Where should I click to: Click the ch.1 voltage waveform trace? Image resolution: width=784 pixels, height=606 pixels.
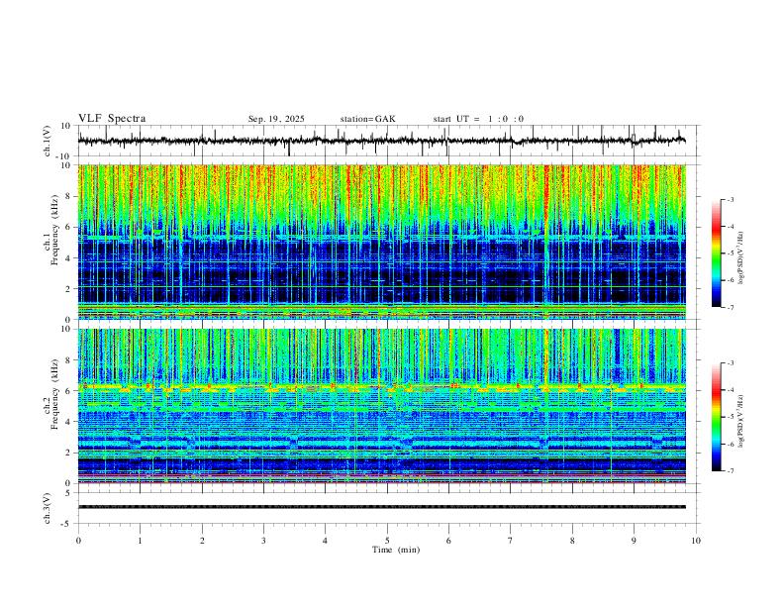point(381,141)
